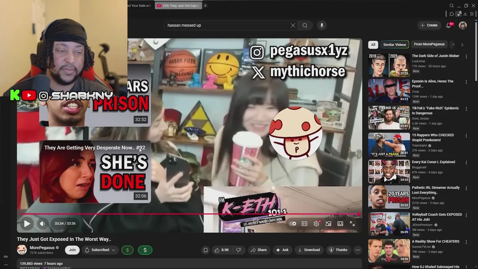Open 'Pathetic IRL Streamer Actually Lost Everything..' video
The image size is (478, 269).
pos(436,190)
